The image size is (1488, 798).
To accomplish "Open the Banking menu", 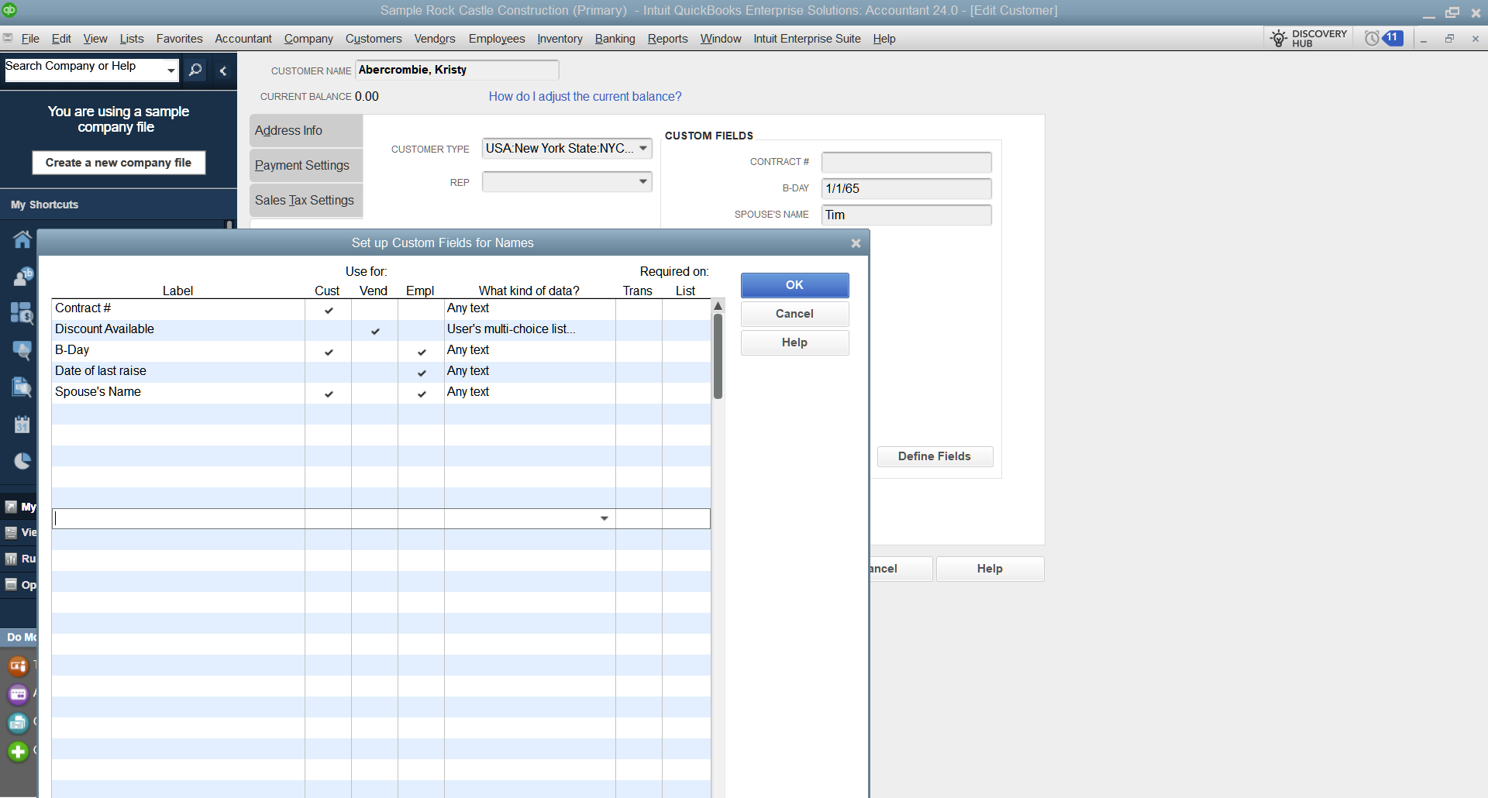I will pyautogui.click(x=615, y=39).
